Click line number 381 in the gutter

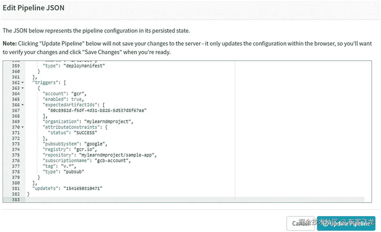click(16, 188)
